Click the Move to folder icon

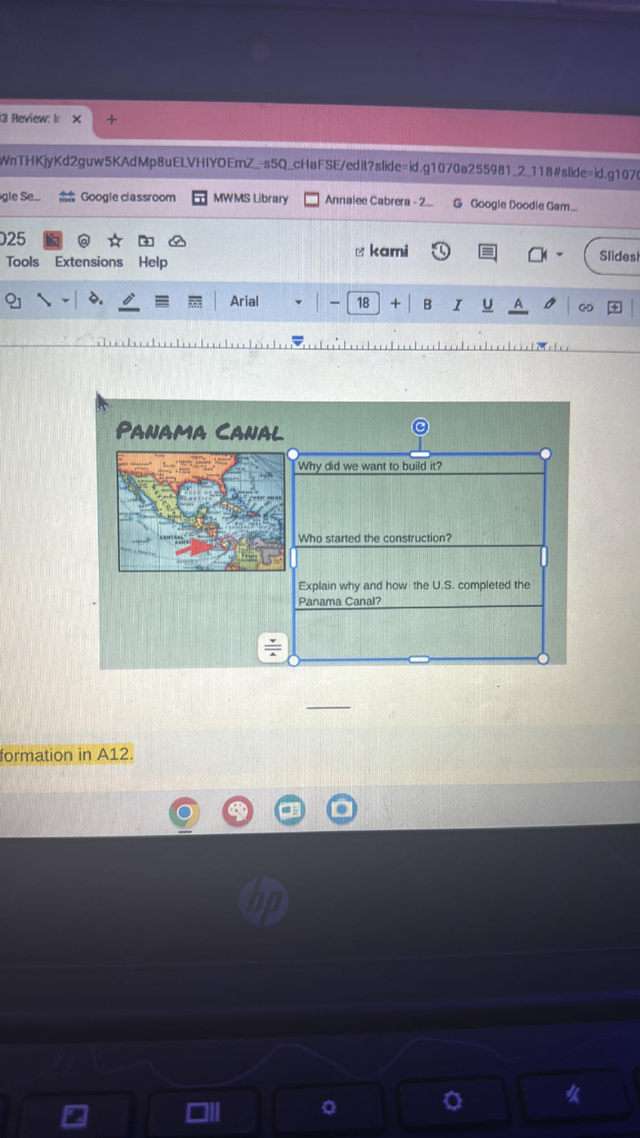coord(146,241)
